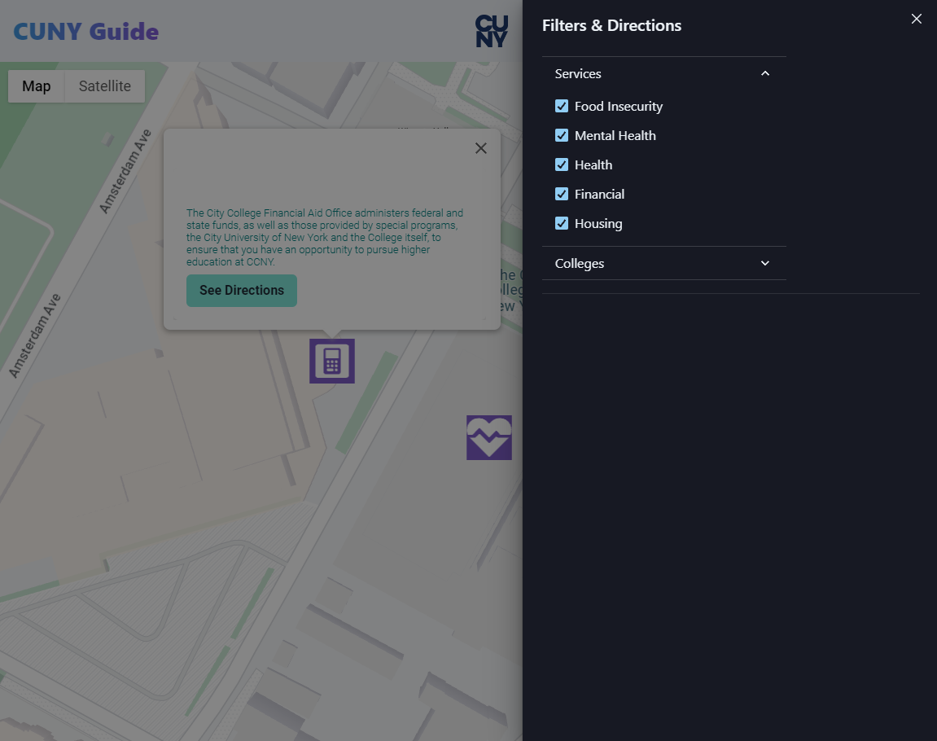This screenshot has width=937, height=741.
Task: Click the CUNY logo in header
Action: [492, 31]
